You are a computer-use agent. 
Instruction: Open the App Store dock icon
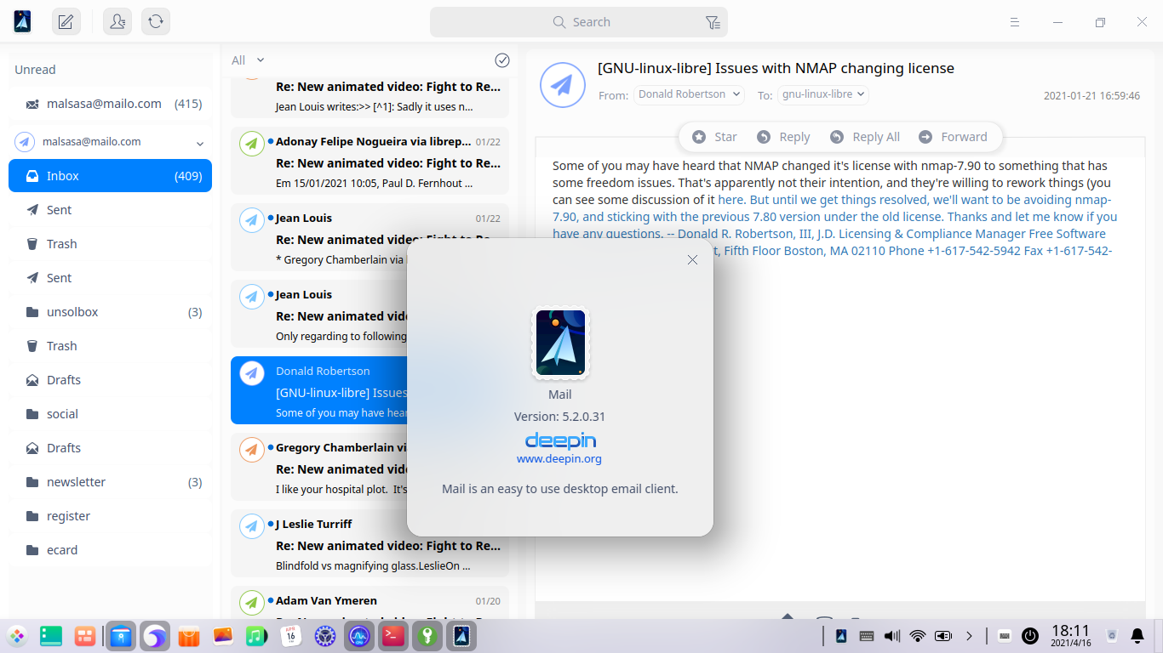pyautogui.click(x=188, y=635)
